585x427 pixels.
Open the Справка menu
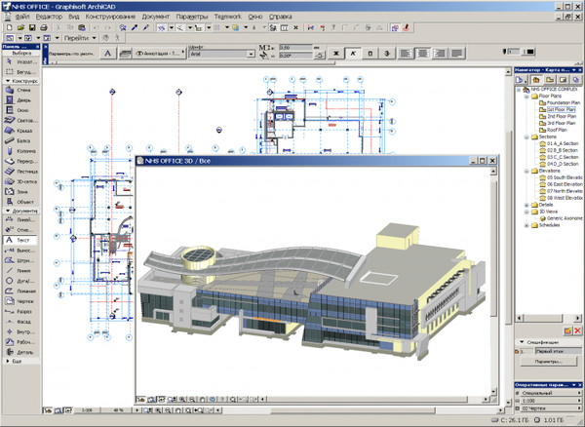click(x=281, y=17)
